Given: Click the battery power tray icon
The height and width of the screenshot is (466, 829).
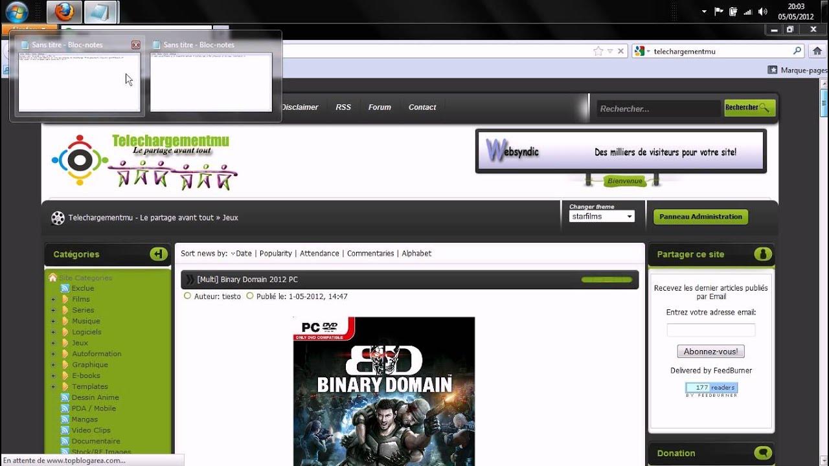Looking at the screenshot, I should coord(733,12).
